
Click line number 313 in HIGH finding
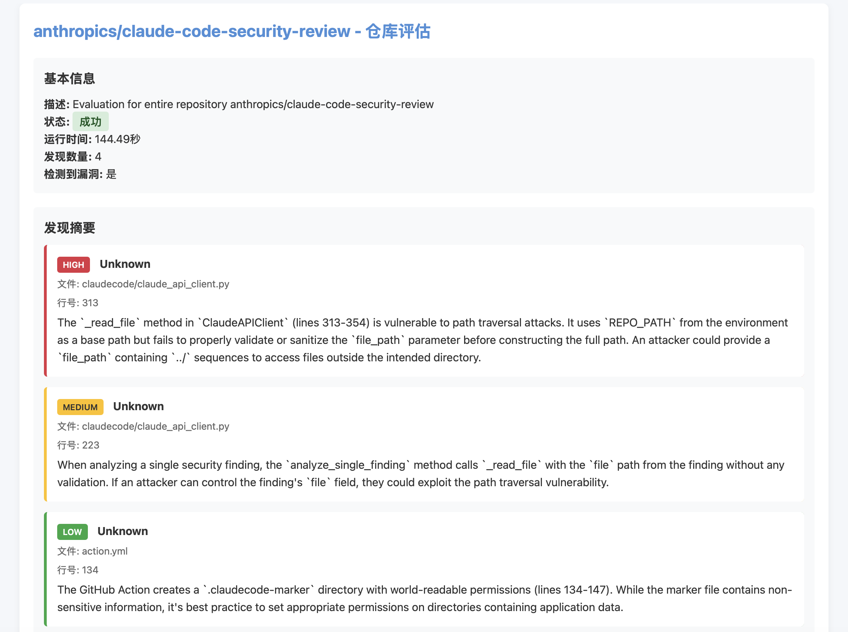[x=90, y=303]
